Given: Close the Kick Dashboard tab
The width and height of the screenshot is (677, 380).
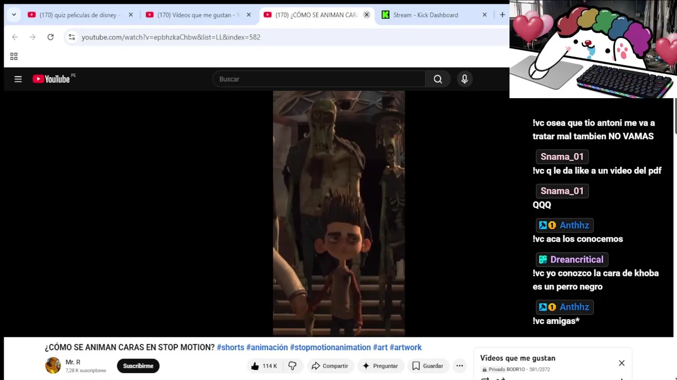Looking at the screenshot, I should (x=484, y=15).
